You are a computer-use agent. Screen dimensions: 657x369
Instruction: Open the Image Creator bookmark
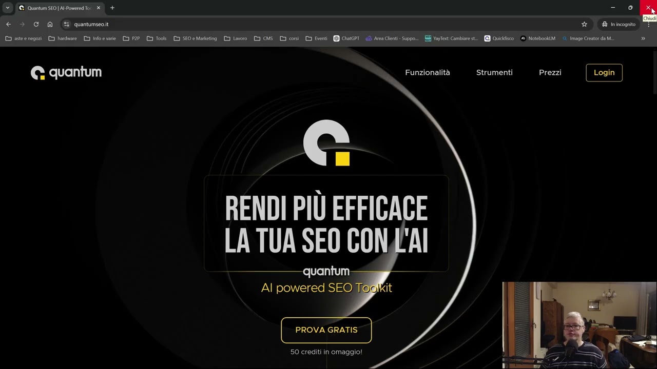(588, 38)
